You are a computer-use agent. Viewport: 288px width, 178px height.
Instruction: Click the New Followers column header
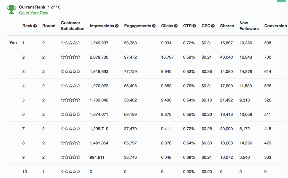(249, 26)
